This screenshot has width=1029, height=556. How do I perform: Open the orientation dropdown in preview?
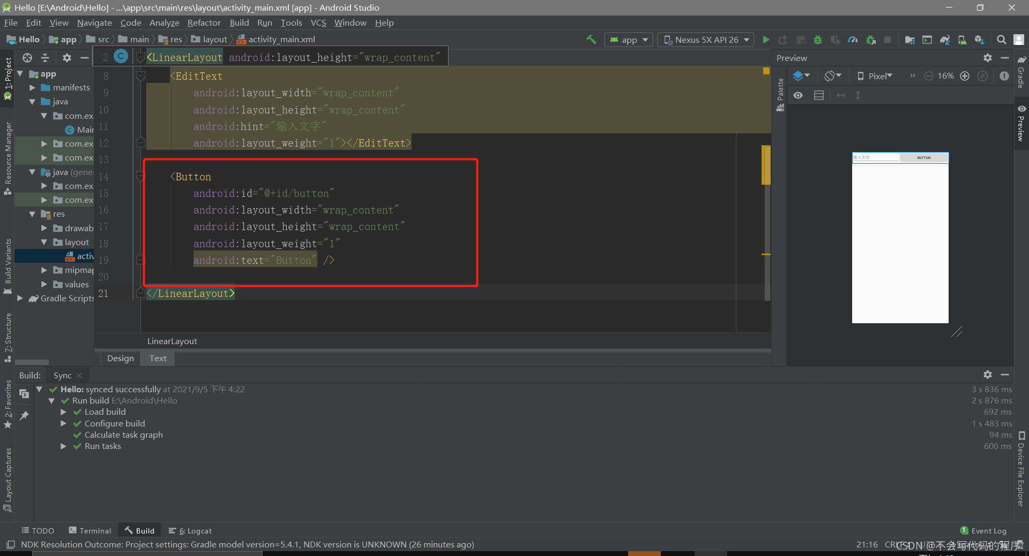click(833, 76)
